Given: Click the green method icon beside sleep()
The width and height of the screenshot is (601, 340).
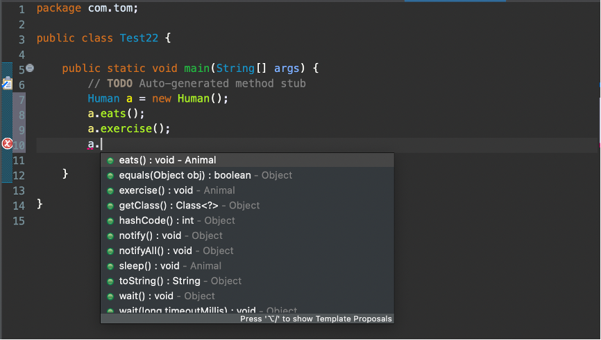Looking at the screenshot, I should coord(110,266).
